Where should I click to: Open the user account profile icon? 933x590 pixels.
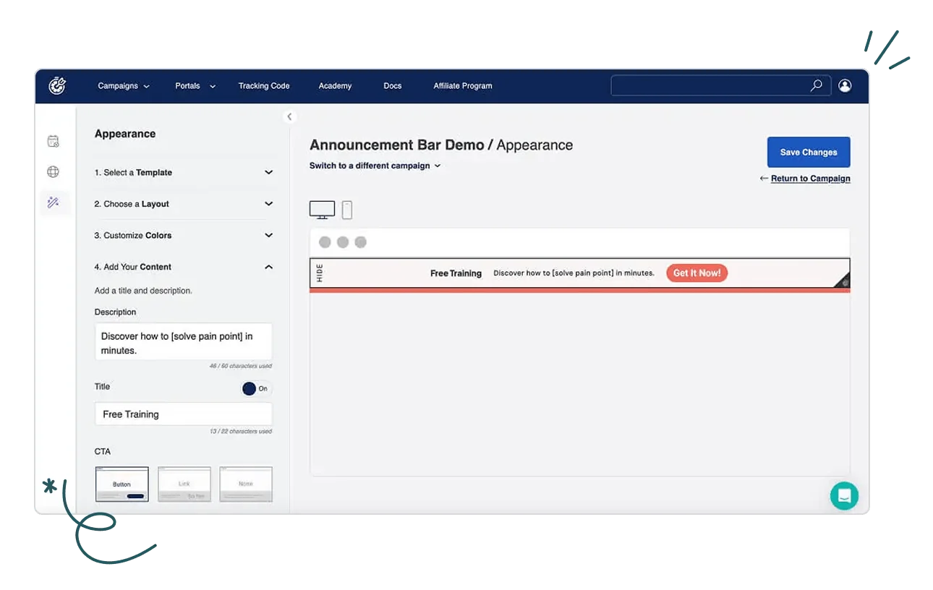click(844, 85)
